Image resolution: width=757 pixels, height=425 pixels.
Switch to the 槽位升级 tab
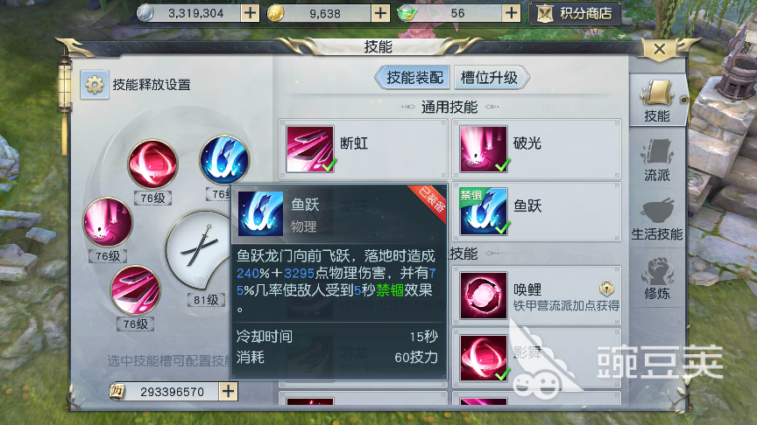coord(491,78)
